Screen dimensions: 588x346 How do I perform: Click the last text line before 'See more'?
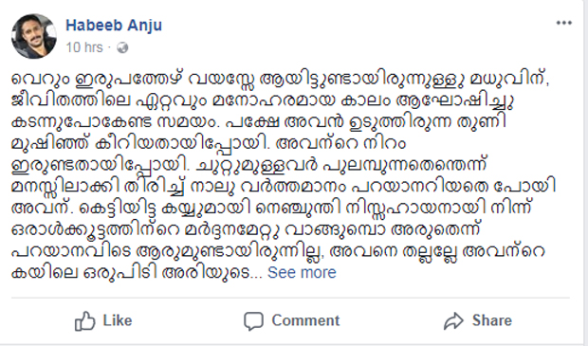(137, 272)
